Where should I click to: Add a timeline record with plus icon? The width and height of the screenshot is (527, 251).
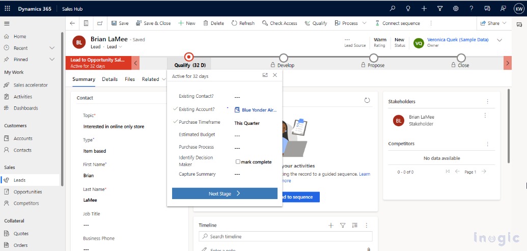(331, 226)
